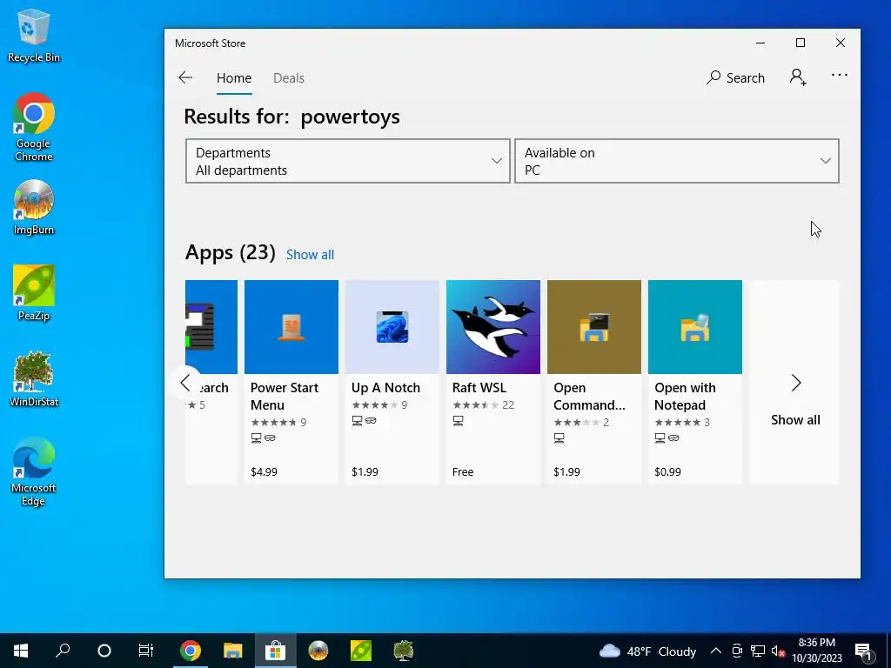Follow the Show all link beside Apps (23)
The height and width of the screenshot is (668, 891).
click(311, 255)
